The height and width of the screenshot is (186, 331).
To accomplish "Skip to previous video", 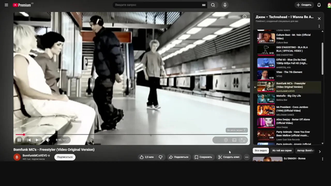I will click(x=29, y=140).
